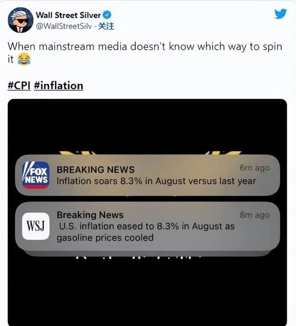Open the #inflation hashtag
Image resolution: width=296 pixels, height=326 pixels.
[x=59, y=85]
